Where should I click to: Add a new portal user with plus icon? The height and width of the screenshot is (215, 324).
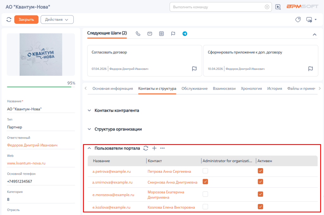[154, 148]
